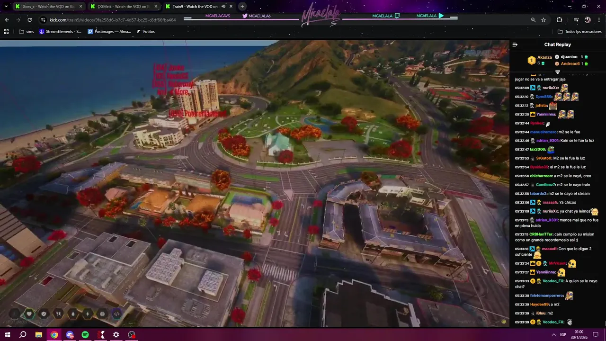The width and height of the screenshot is (606, 341).
Task: Open the Chrome profile avatar
Action: point(588,20)
